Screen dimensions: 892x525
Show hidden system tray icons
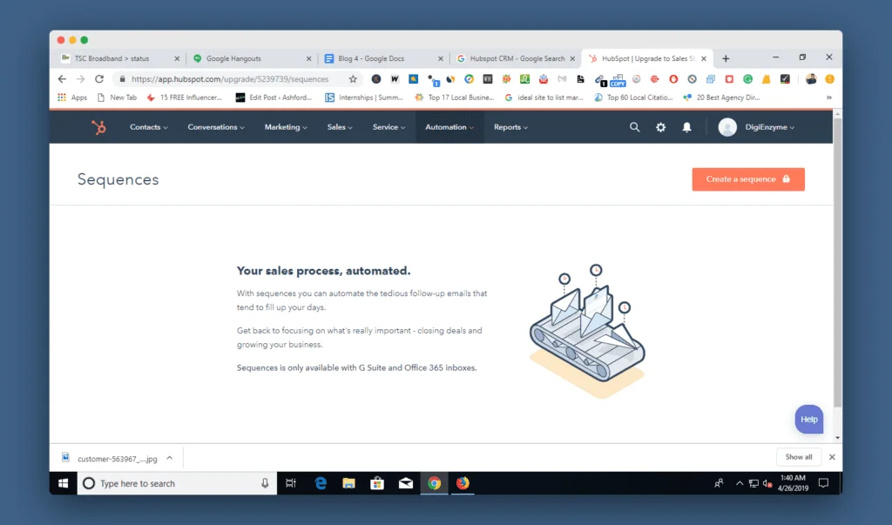click(740, 483)
